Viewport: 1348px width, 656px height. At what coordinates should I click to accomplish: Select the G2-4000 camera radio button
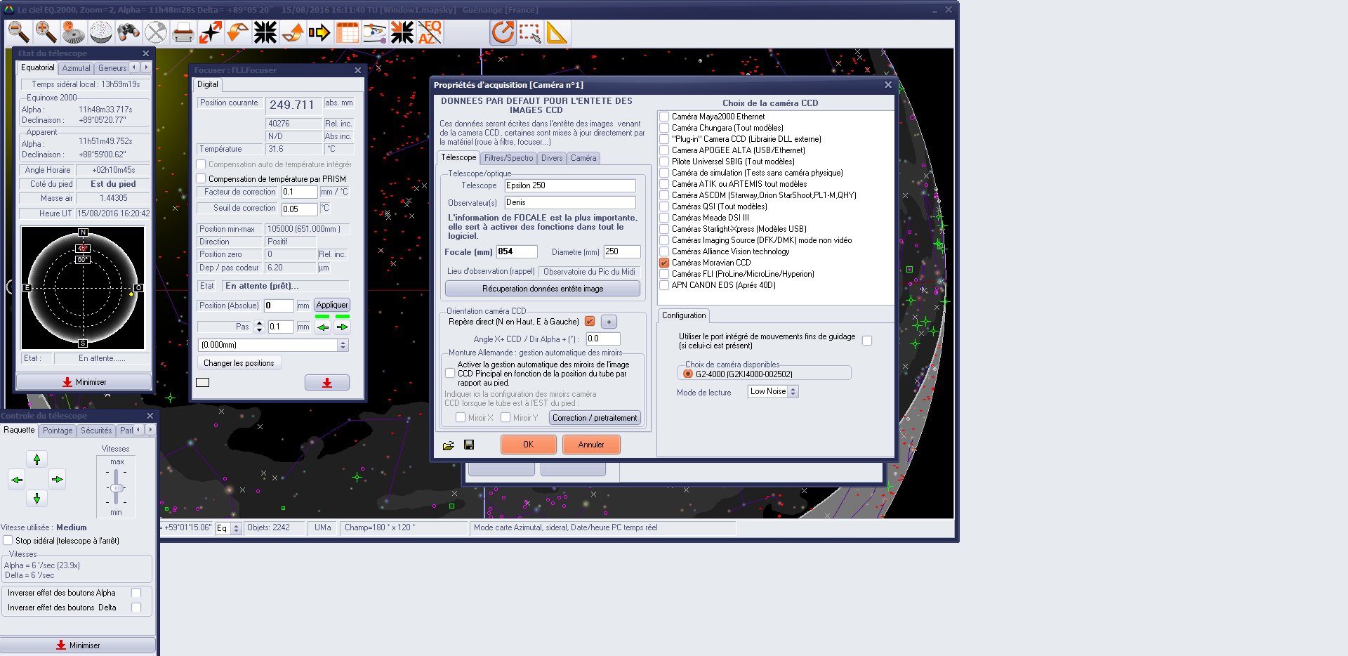tap(688, 374)
